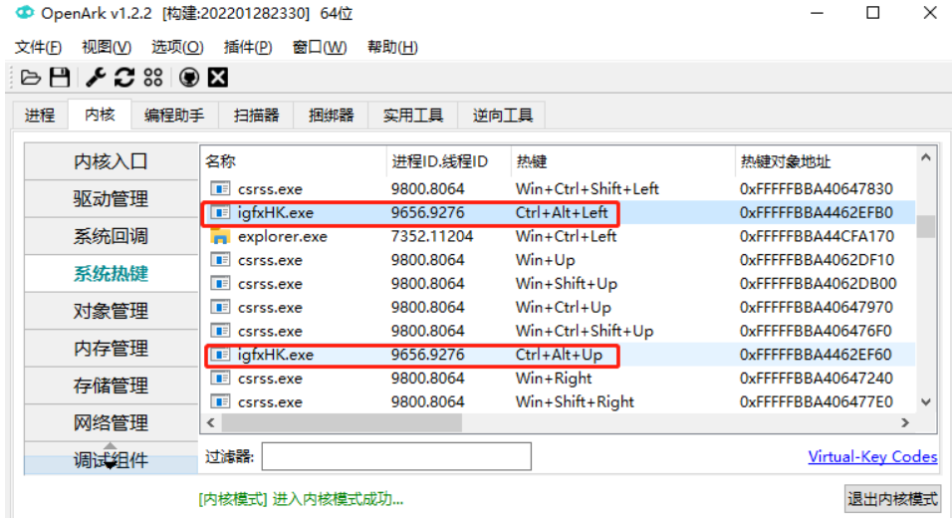Click the black X toolbar icon
The height and width of the screenshot is (518, 952).
click(218, 78)
